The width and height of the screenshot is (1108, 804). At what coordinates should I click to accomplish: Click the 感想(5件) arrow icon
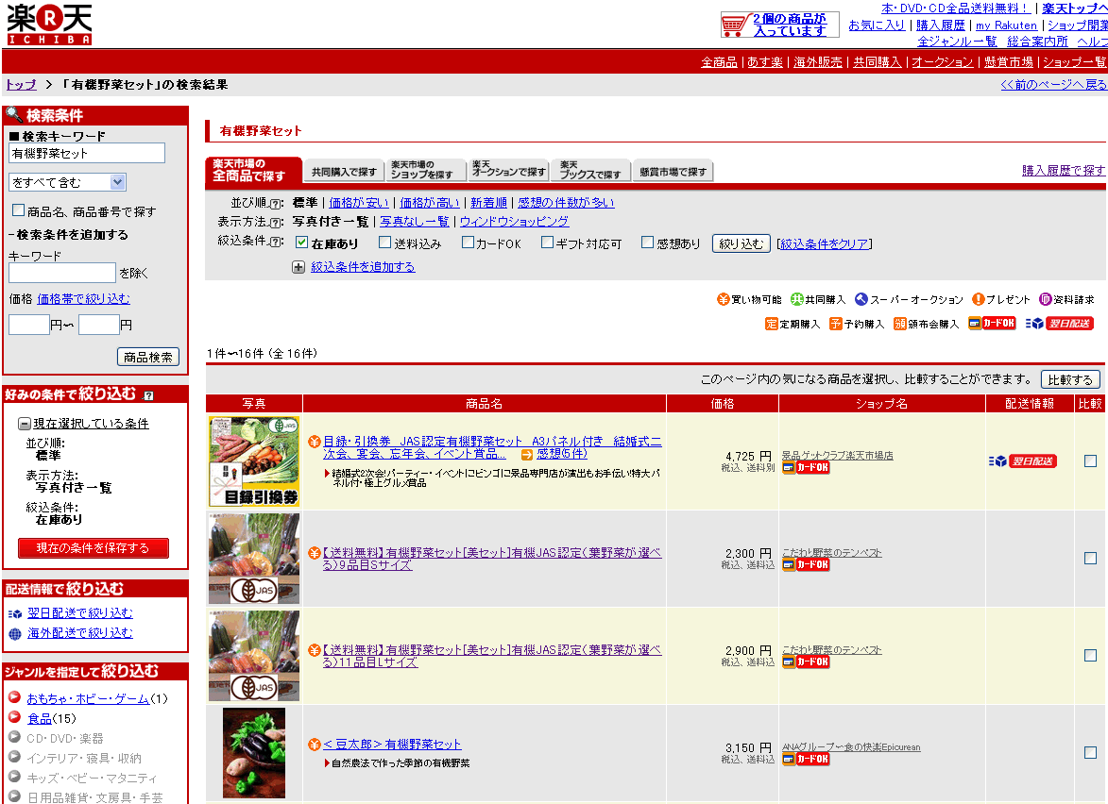[527, 455]
